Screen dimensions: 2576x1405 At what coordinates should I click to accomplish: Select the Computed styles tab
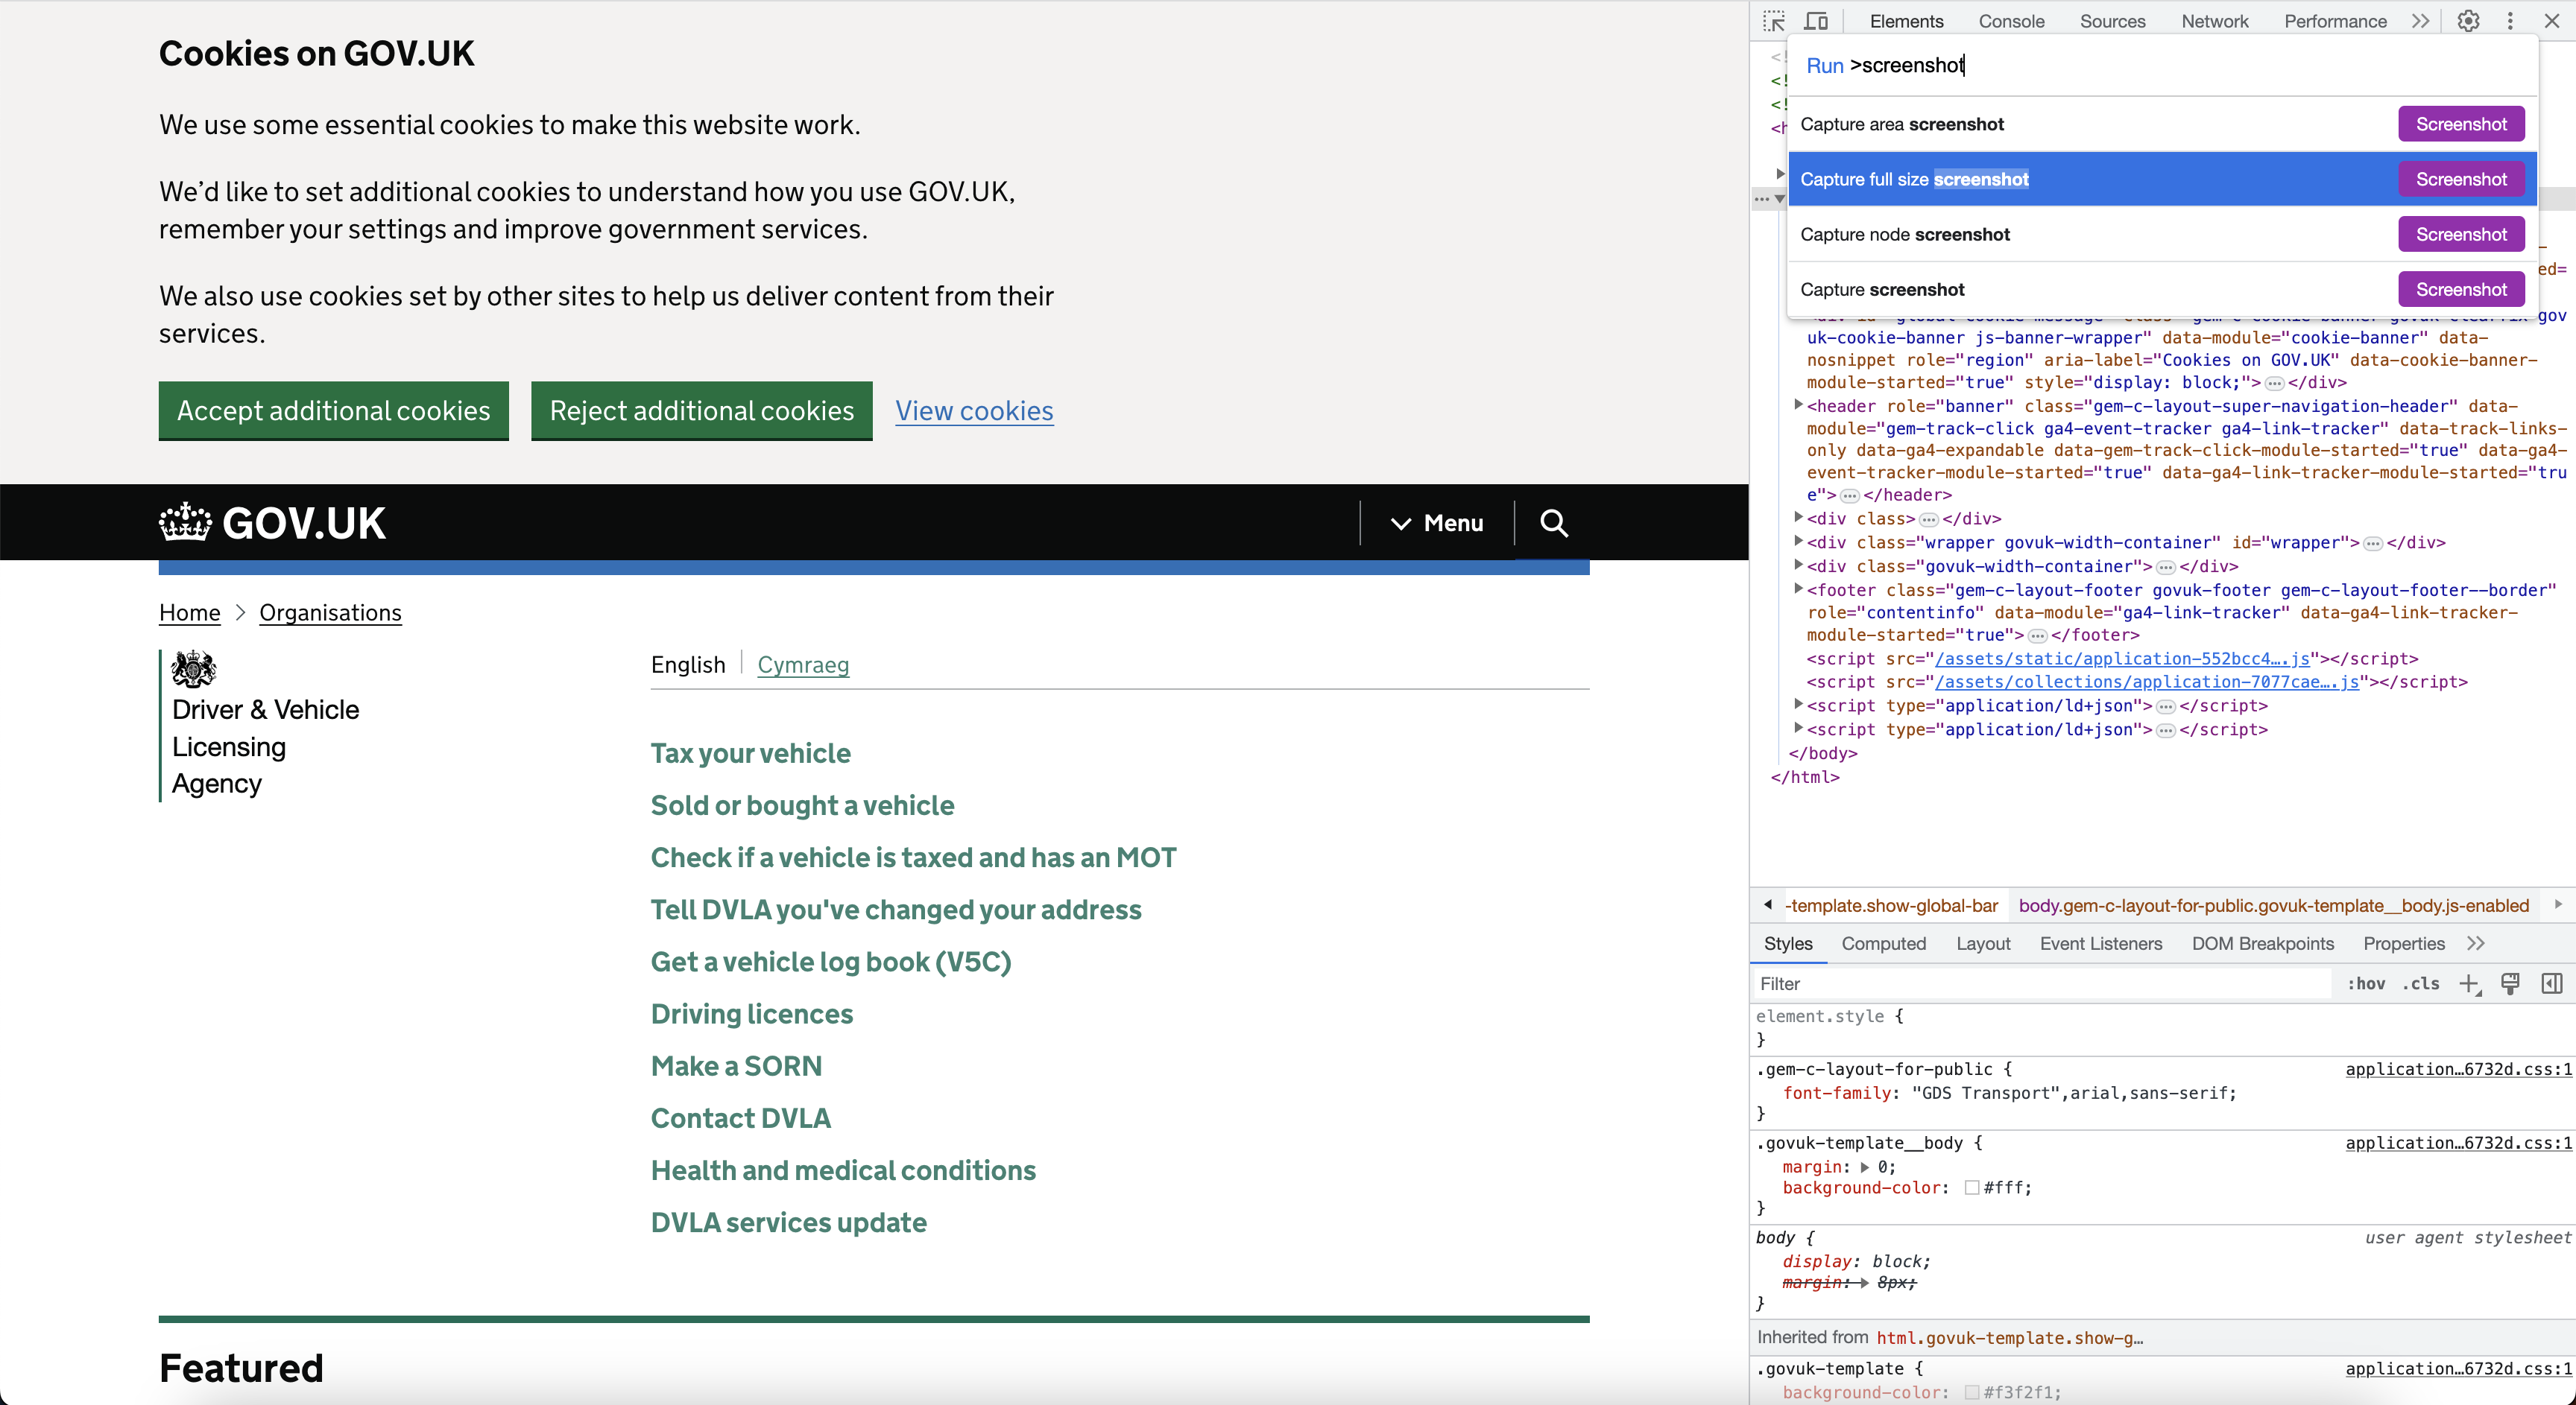tap(1883, 943)
